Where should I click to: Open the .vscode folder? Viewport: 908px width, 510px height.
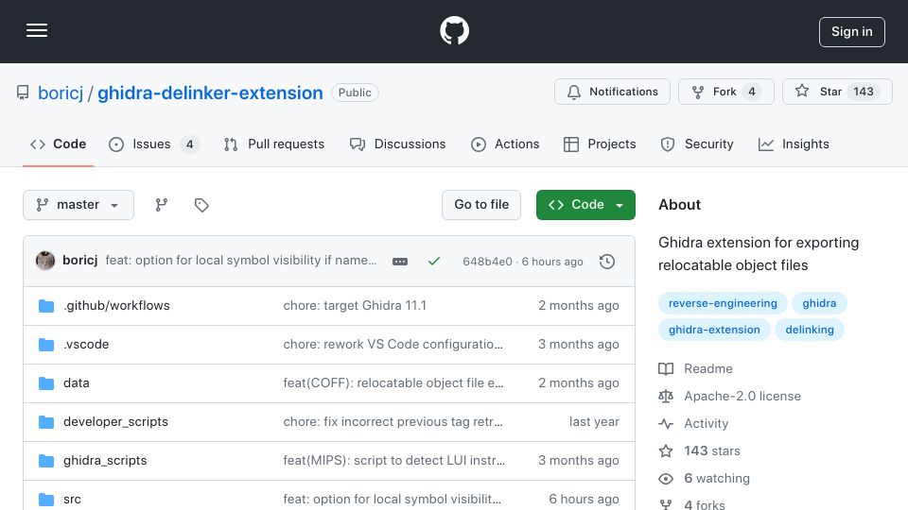(86, 344)
